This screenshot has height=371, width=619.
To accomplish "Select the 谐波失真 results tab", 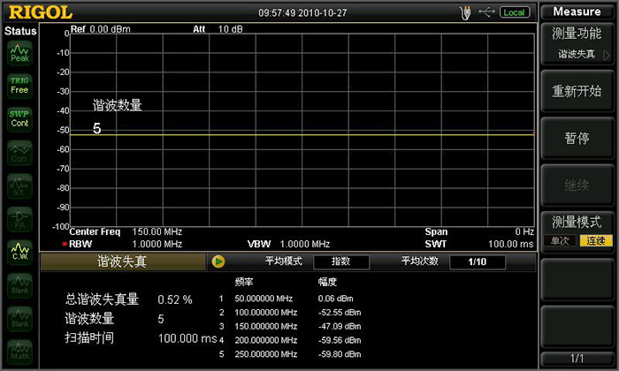I will tap(123, 261).
